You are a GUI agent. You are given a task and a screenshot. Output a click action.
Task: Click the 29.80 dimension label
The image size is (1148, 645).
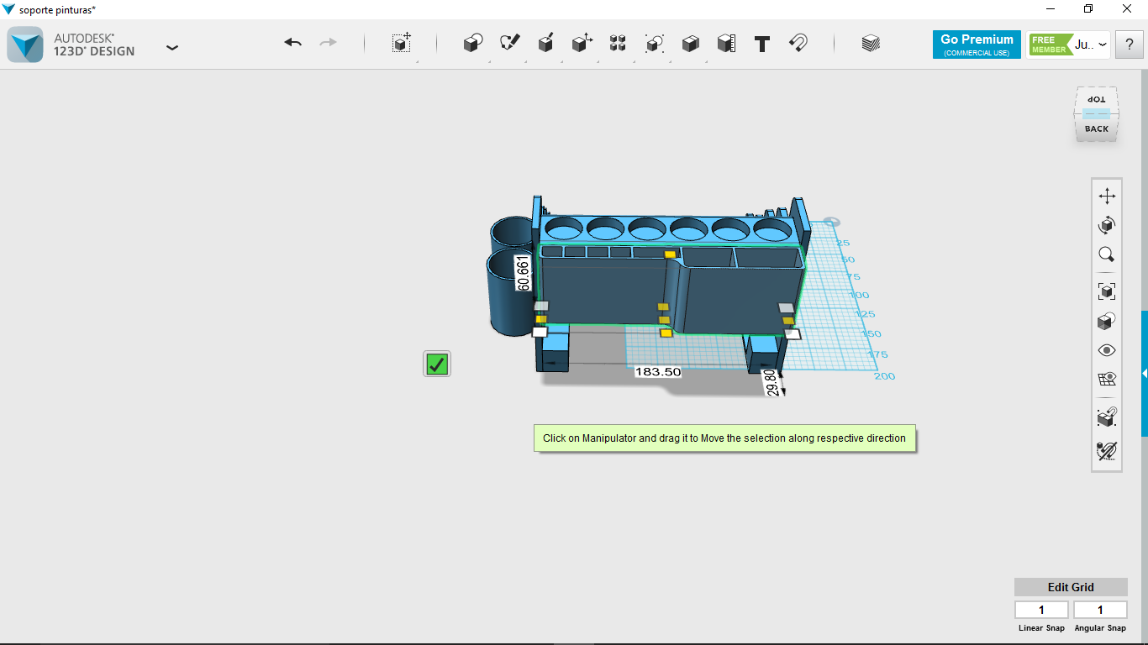click(771, 382)
